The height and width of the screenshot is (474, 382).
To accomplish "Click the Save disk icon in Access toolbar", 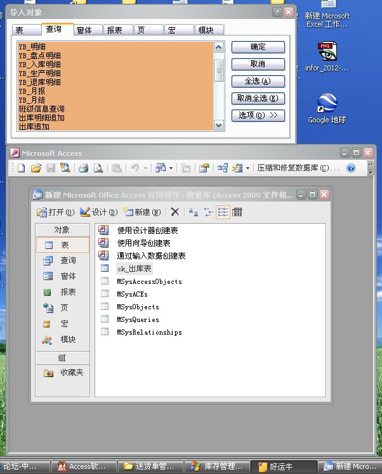I will click(51, 168).
